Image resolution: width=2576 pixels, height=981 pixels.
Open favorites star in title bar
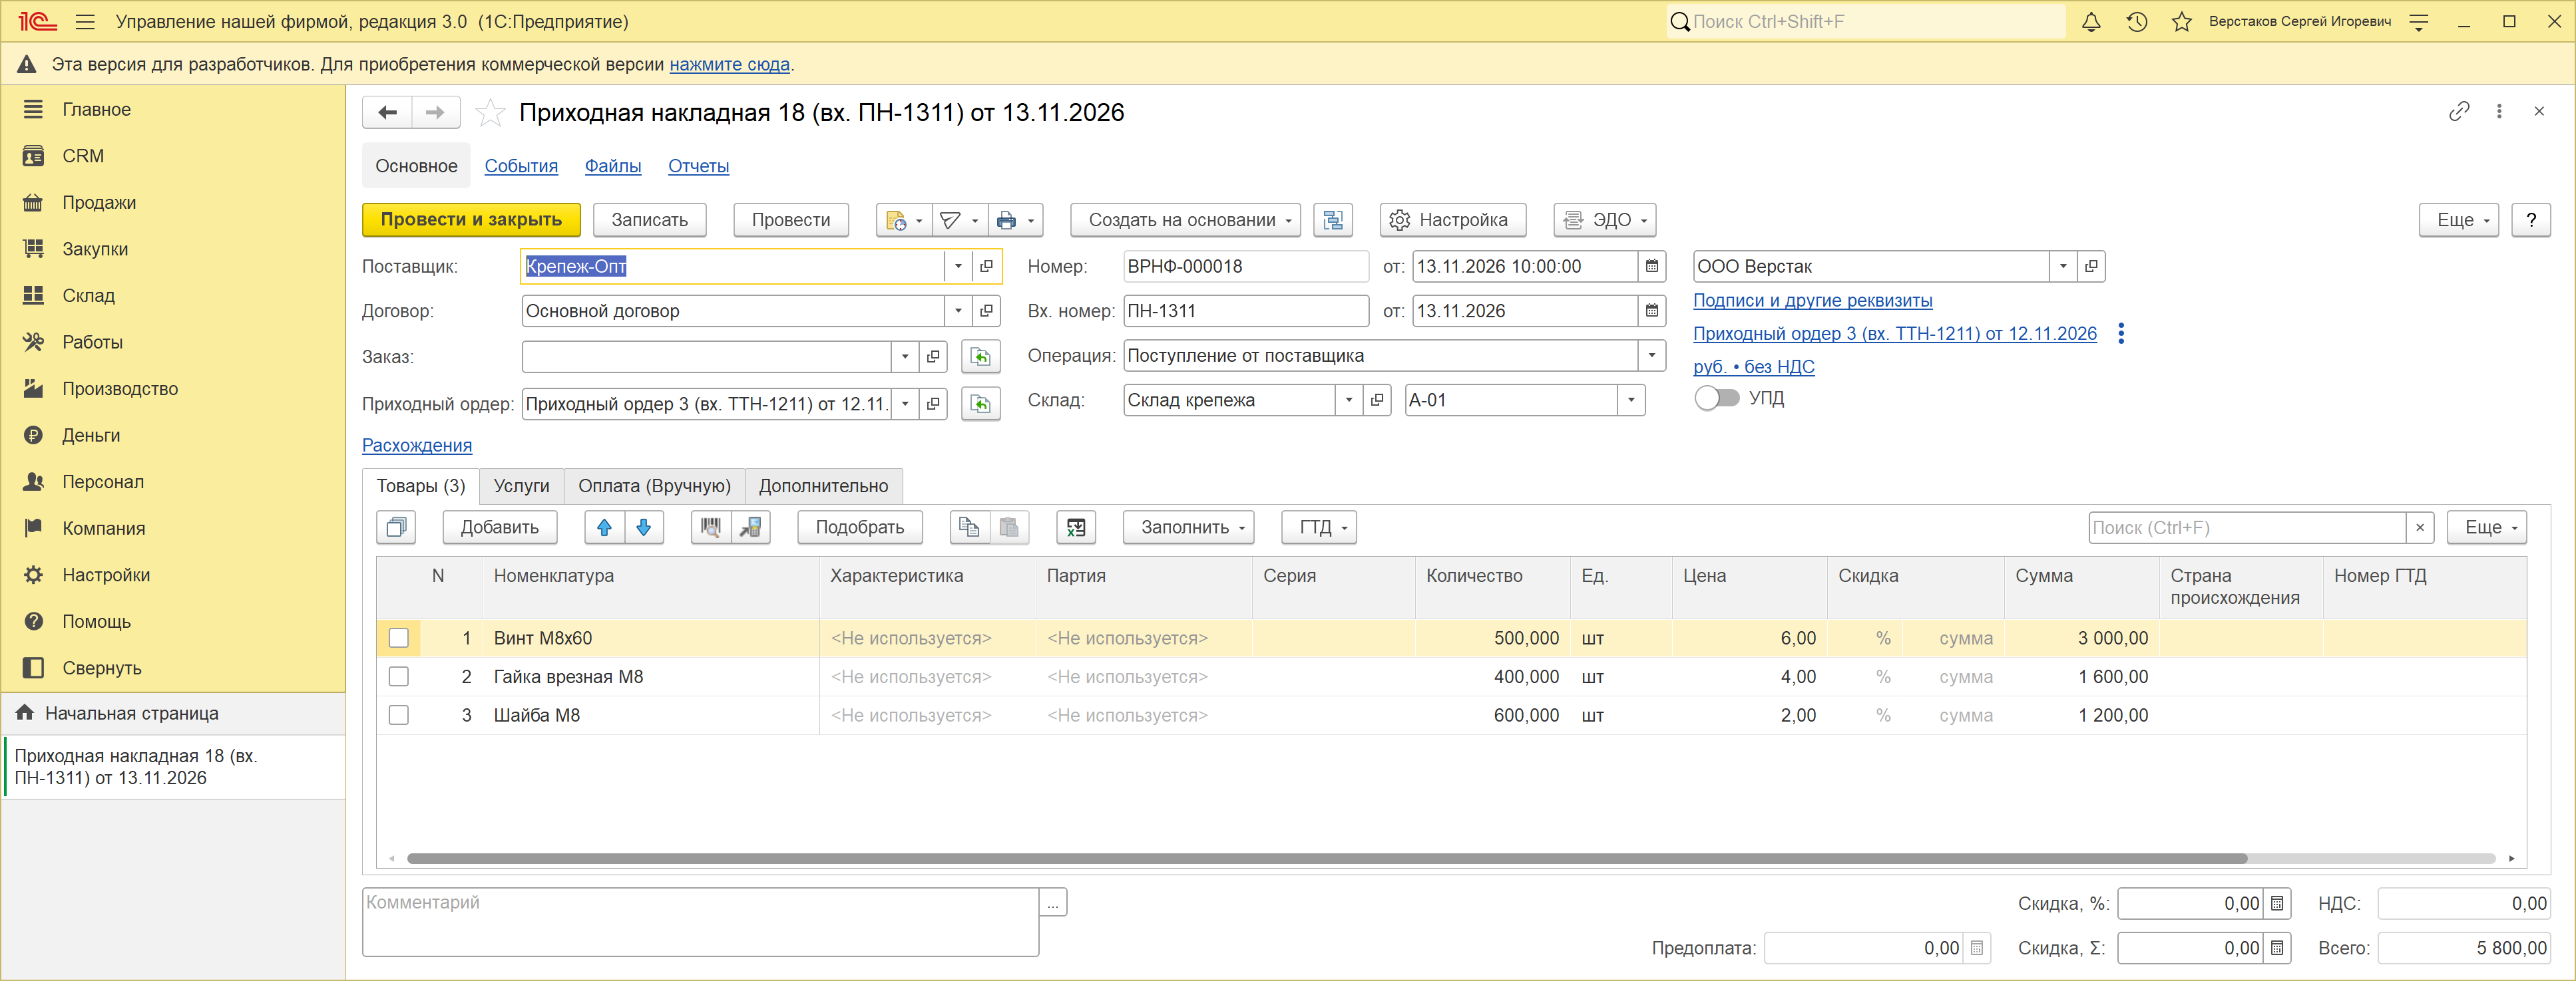coord(2181,22)
